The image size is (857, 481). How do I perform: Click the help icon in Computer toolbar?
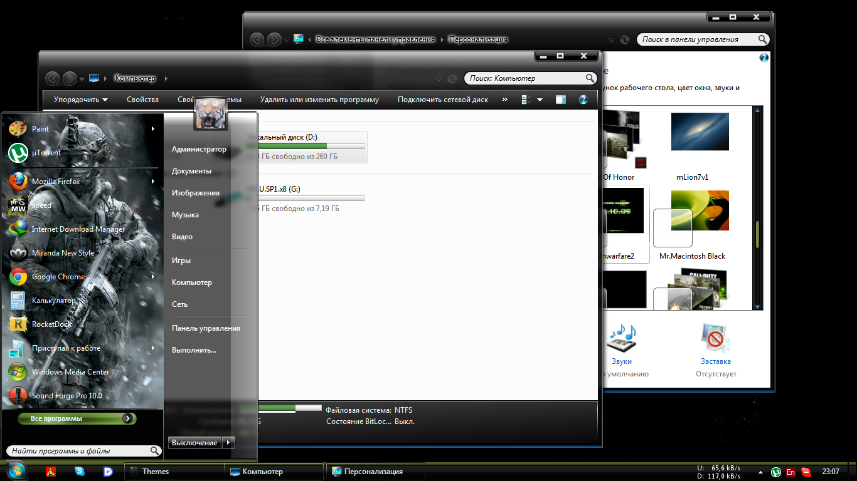[x=583, y=100]
